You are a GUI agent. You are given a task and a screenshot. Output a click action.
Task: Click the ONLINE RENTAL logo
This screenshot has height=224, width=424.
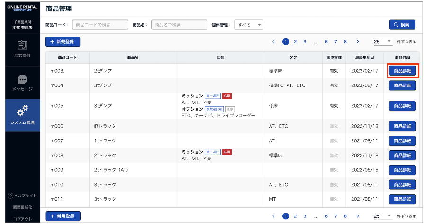22,8
